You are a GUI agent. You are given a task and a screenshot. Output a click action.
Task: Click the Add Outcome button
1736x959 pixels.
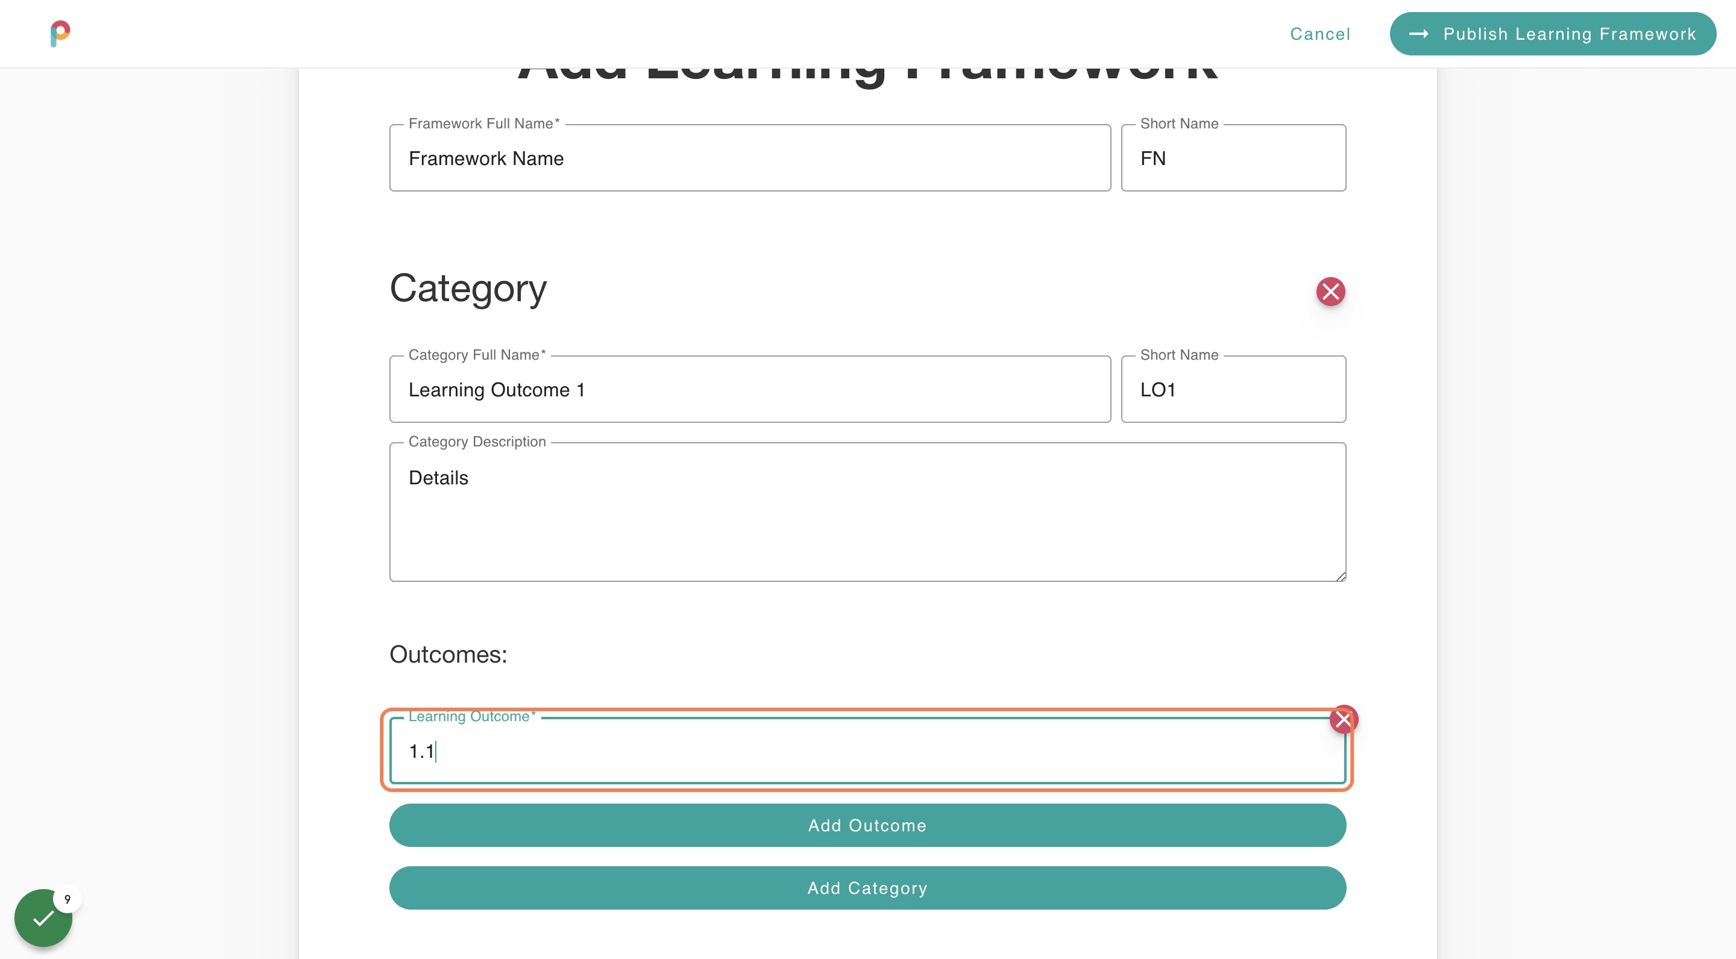(x=867, y=825)
